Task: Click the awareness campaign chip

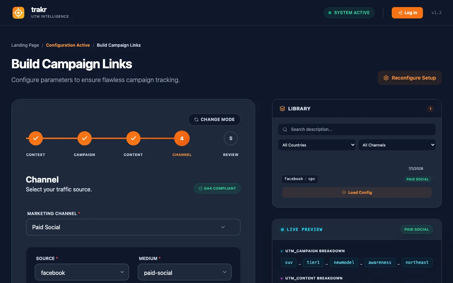Action: tap(380, 262)
